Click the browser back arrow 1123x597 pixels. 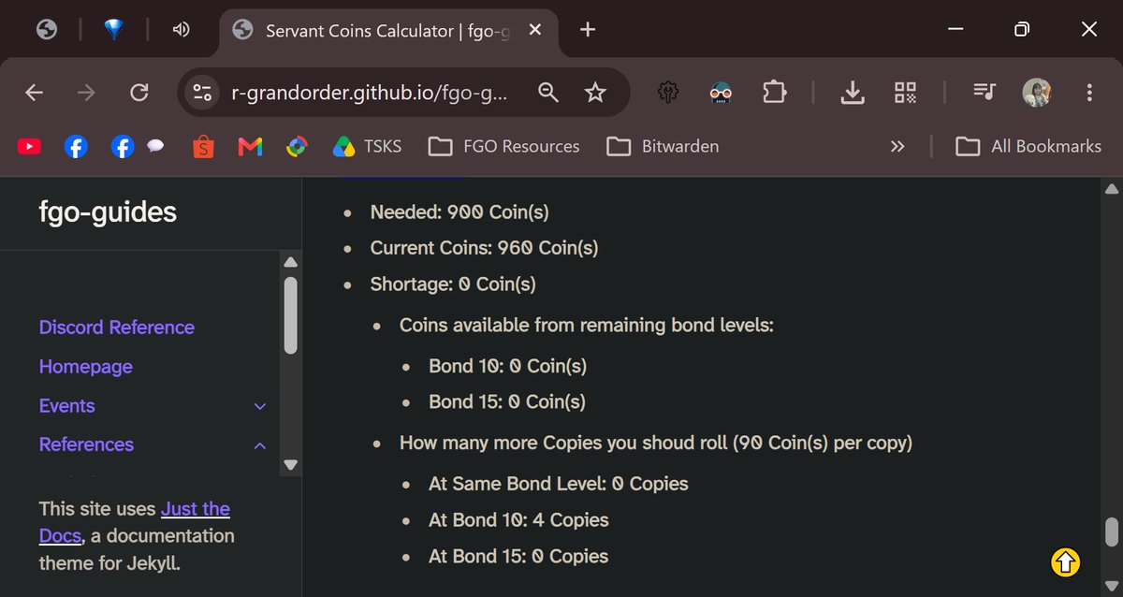click(x=35, y=92)
